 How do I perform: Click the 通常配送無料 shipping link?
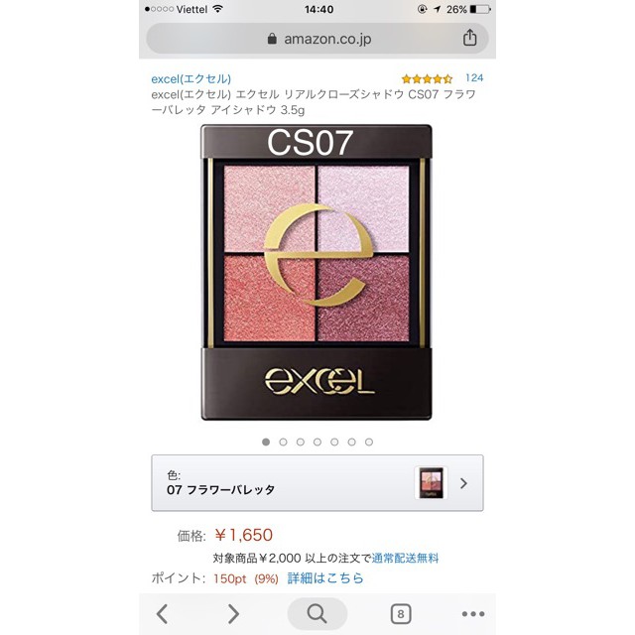click(x=405, y=559)
